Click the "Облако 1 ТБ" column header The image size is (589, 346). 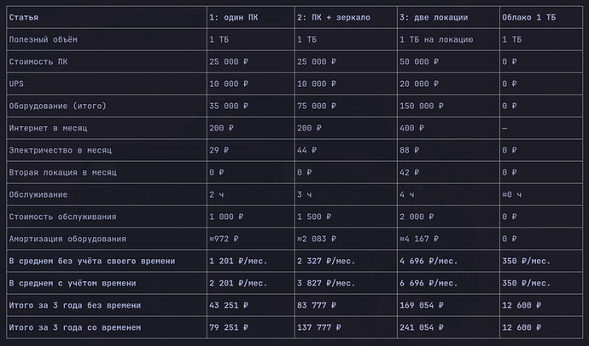pyautogui.click(x=541, y=17)
